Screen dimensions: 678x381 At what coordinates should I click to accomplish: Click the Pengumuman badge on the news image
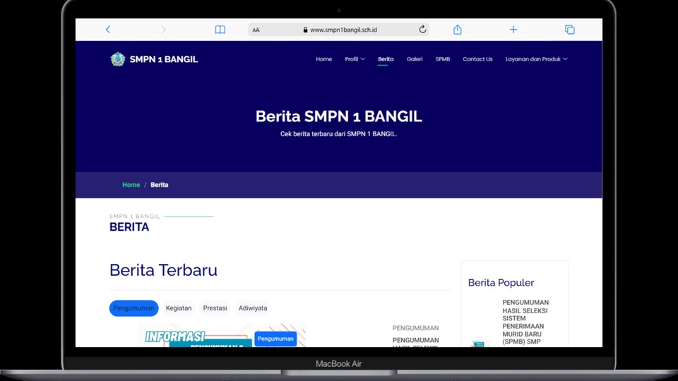click(x=275, y=339)
